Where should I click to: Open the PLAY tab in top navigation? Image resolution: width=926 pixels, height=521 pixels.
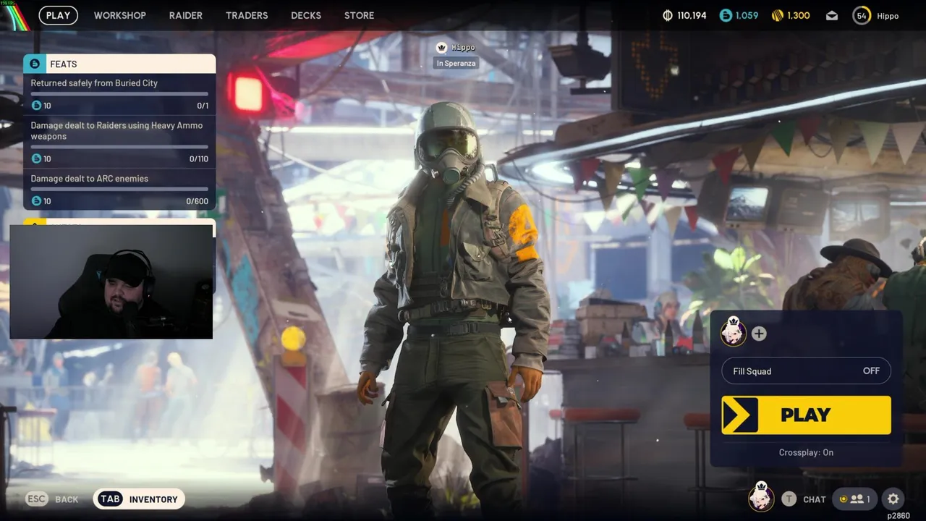[58, 15]
